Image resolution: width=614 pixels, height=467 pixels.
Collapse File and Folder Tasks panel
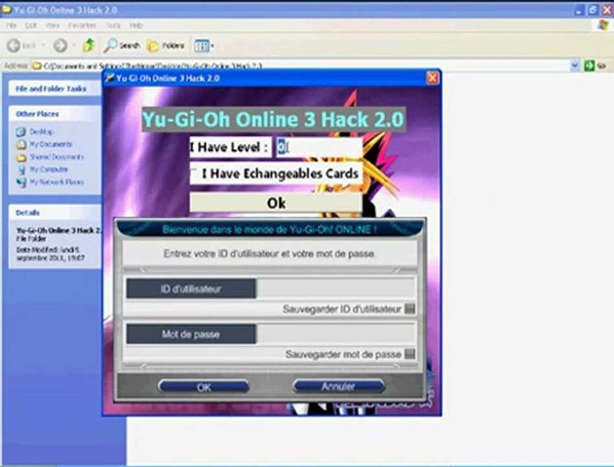coord(55,89)
